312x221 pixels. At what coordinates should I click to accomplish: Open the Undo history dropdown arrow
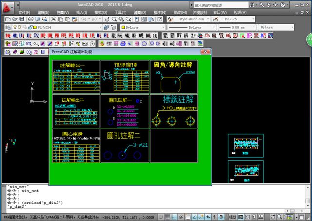click(x=89, y=19)
